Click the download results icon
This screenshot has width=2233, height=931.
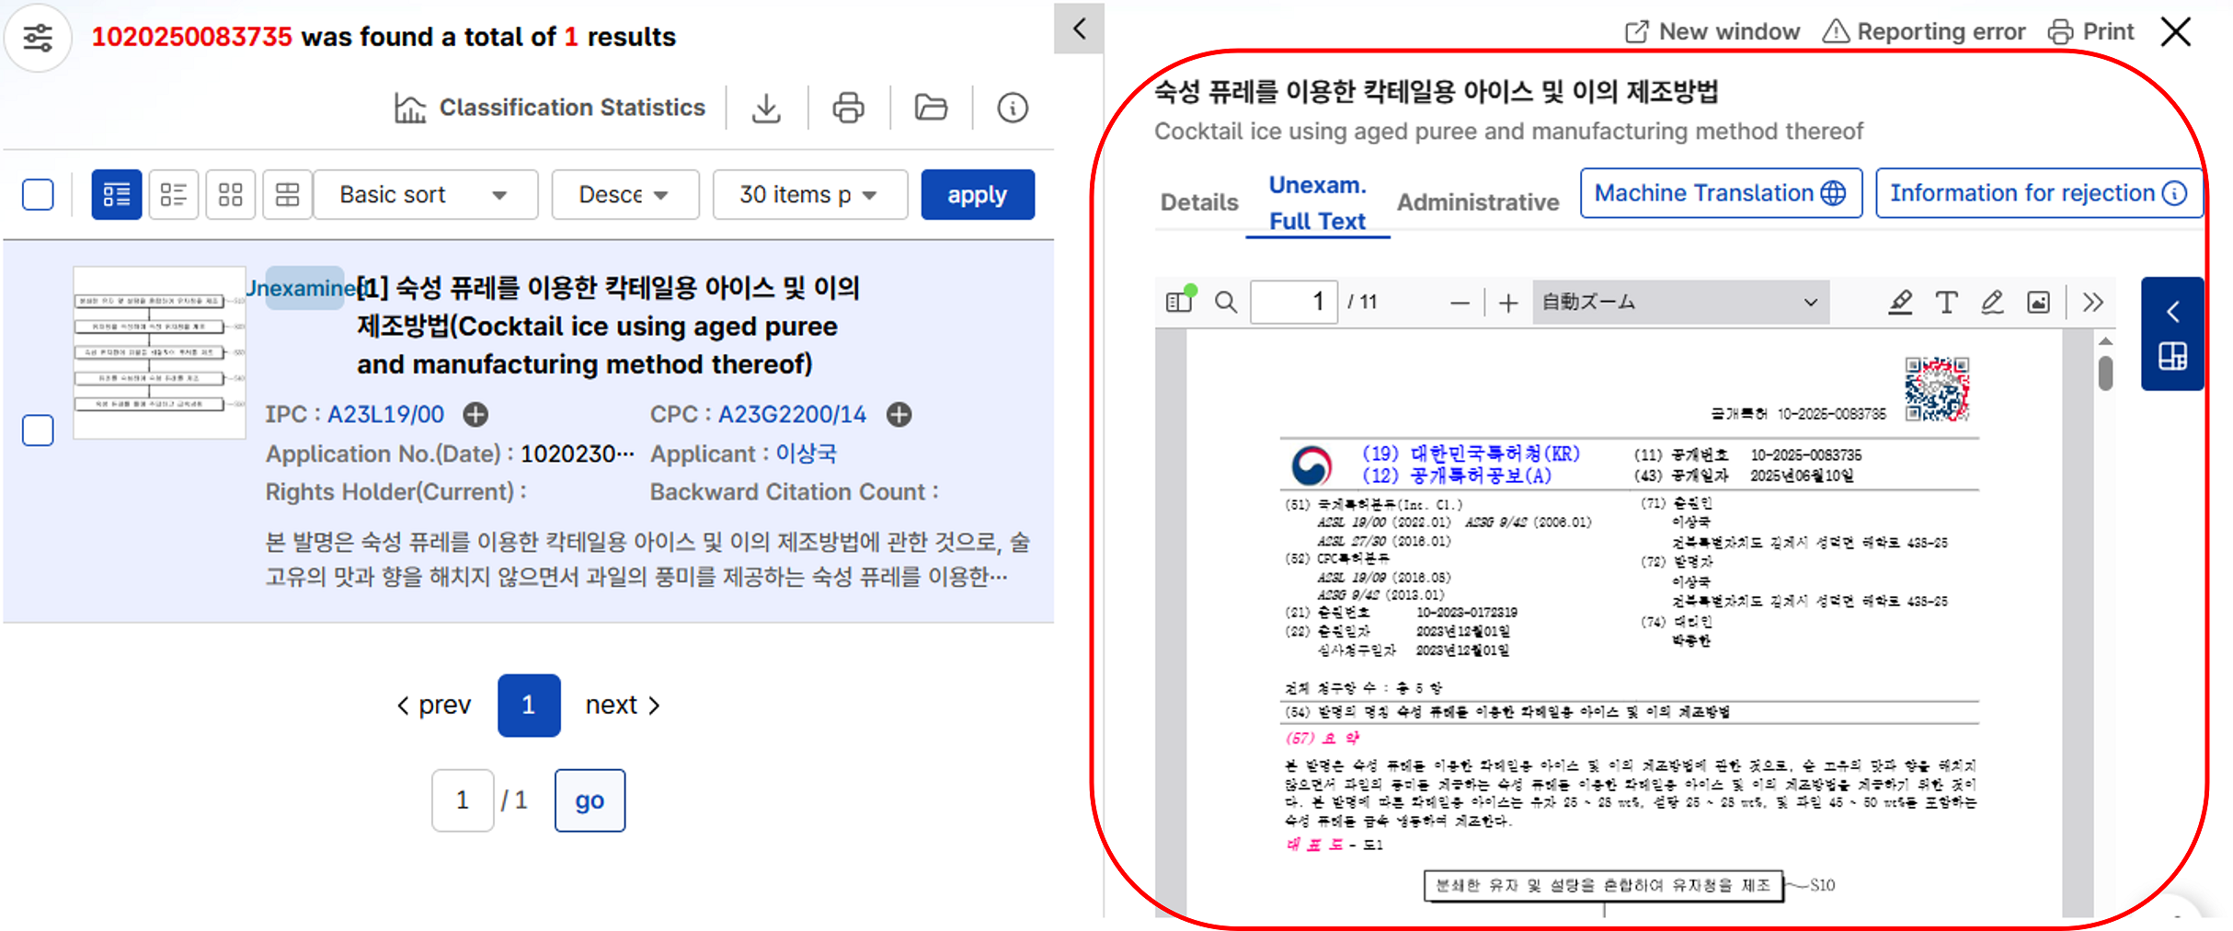click(766, 108)
